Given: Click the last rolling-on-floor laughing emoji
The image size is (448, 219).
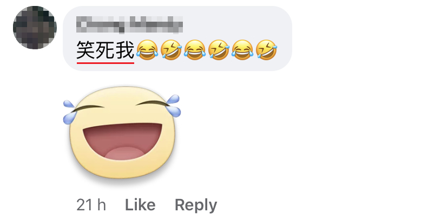Looking at the screenshot, I should pos(266,50).
